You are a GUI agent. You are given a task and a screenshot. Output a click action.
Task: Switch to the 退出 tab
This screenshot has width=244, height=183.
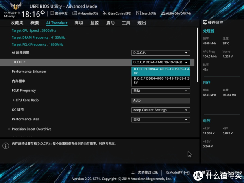pyautogui.click(x=142, y=23)
